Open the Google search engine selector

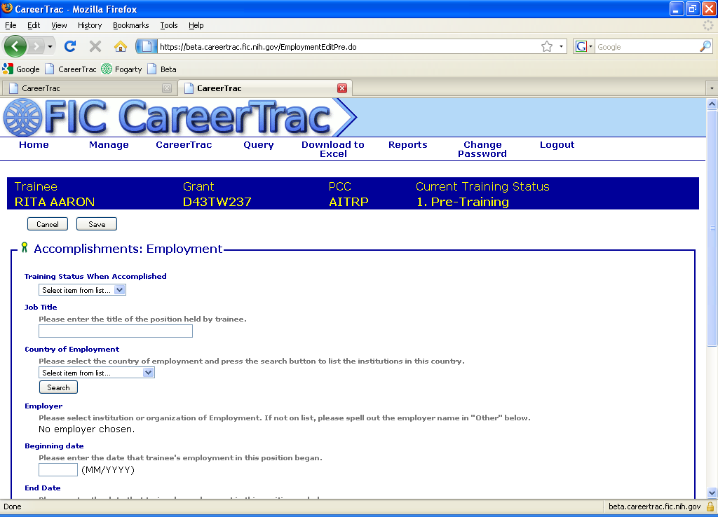point(584,47)
